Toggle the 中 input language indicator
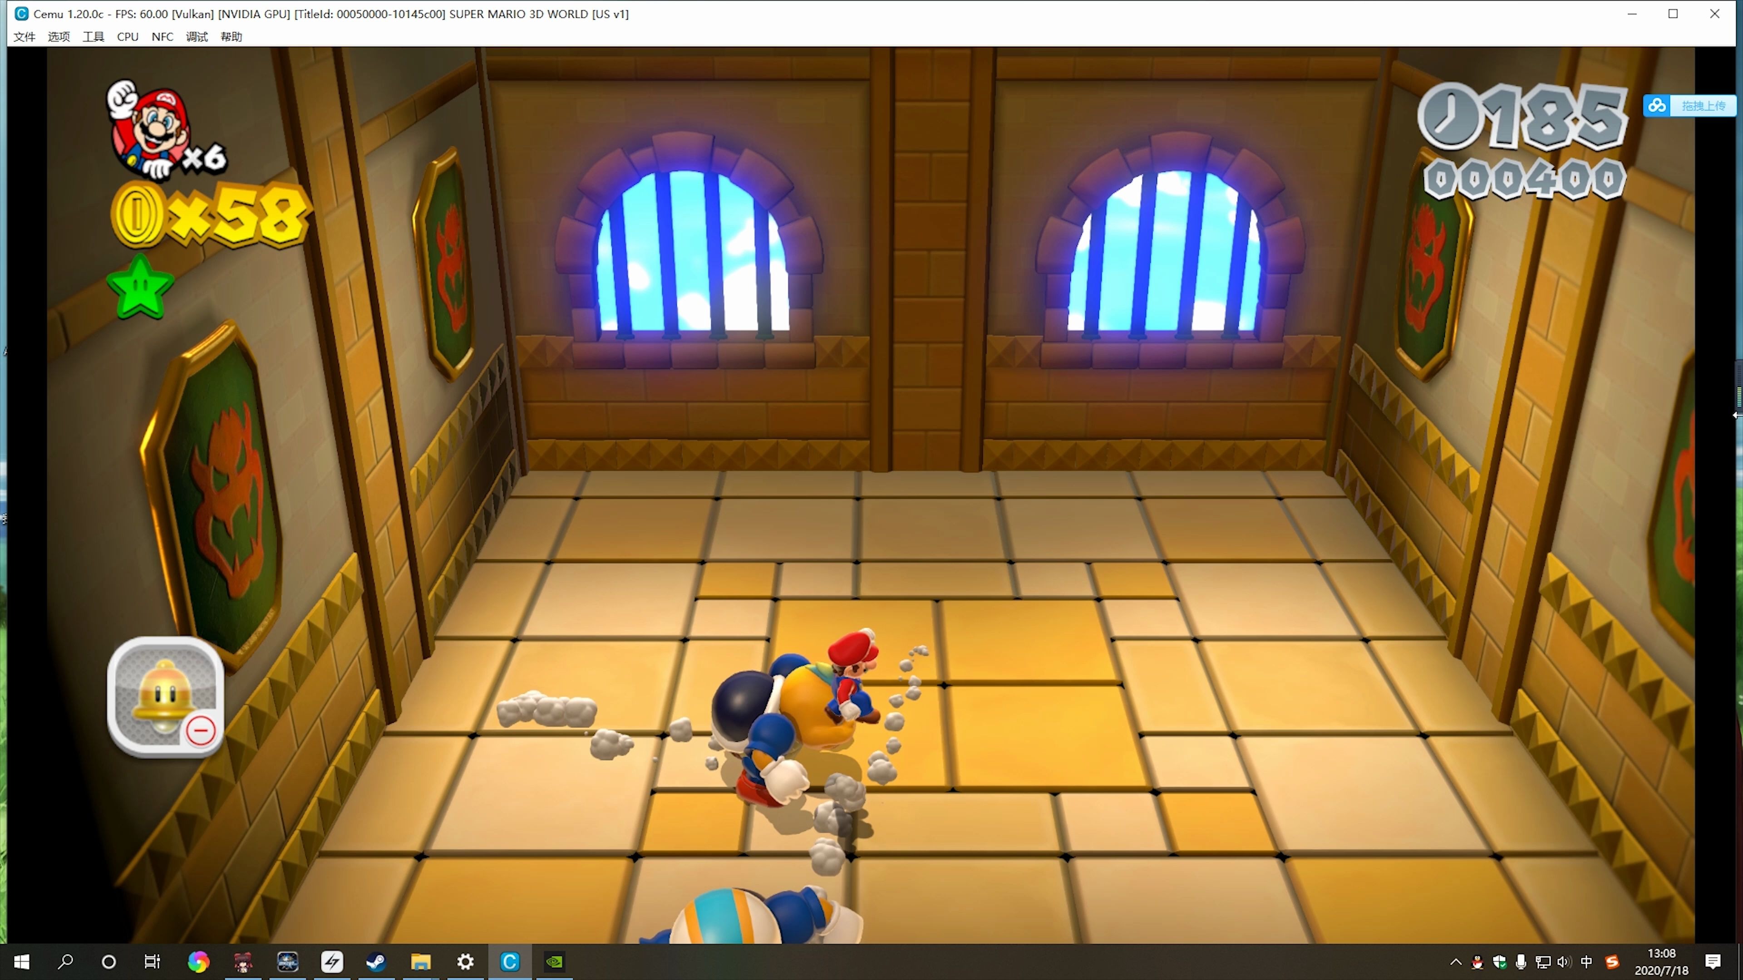Image resolution: width=1743 pixels, height=980 pixels. click(1586, 961)
